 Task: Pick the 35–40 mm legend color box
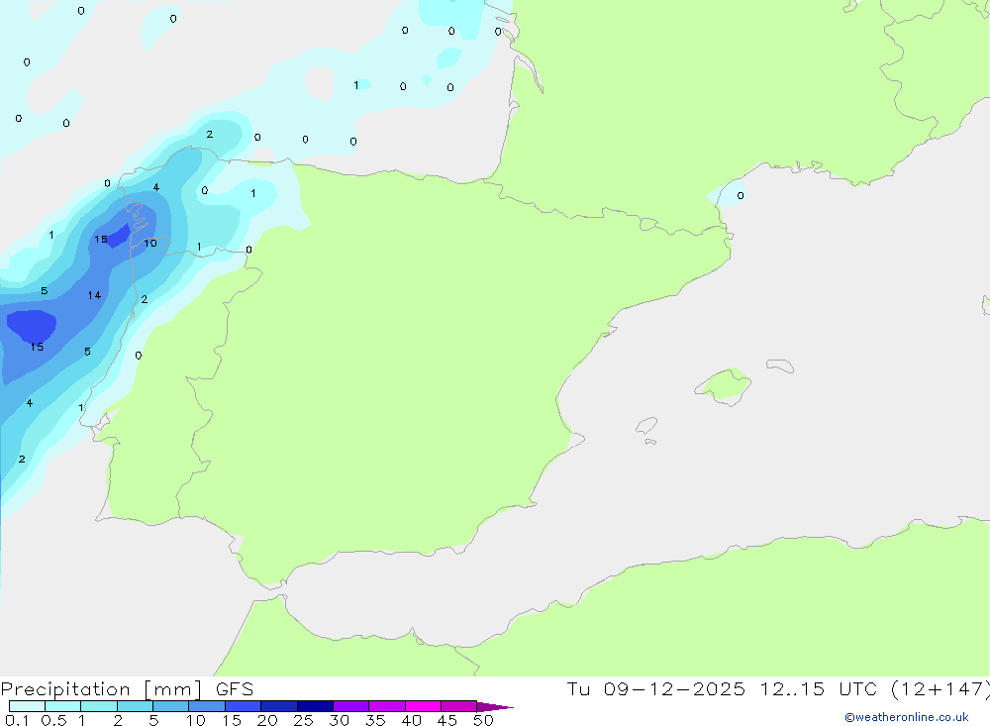(386, 706)
